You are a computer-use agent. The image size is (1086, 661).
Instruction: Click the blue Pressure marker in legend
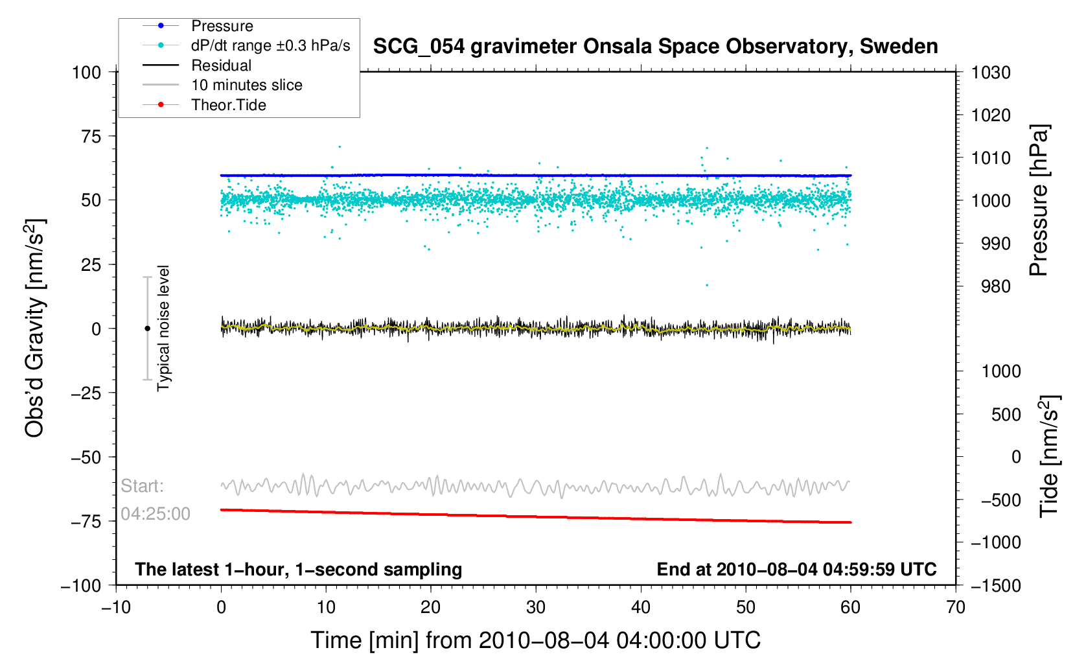point(161,26)
